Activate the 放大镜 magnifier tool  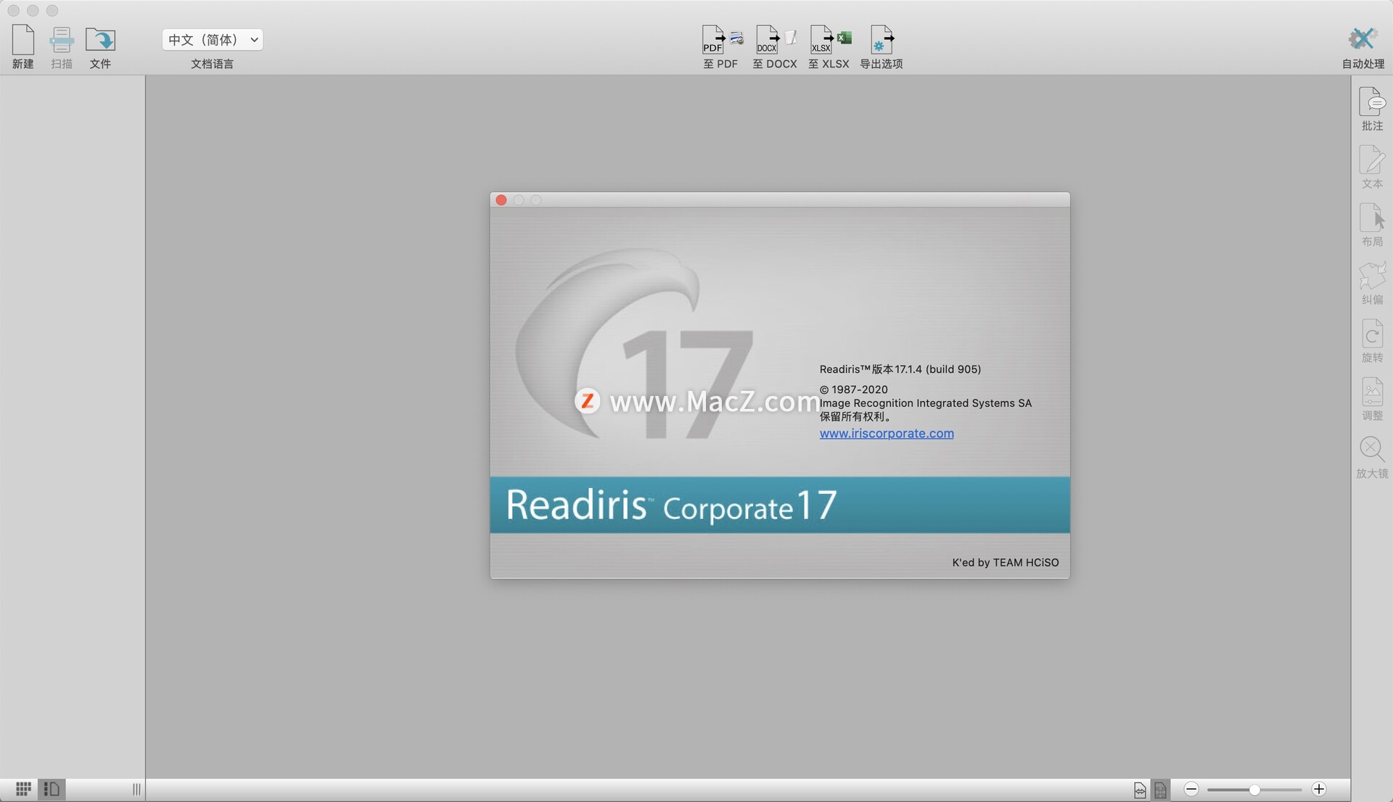(x=1372, y=457)
